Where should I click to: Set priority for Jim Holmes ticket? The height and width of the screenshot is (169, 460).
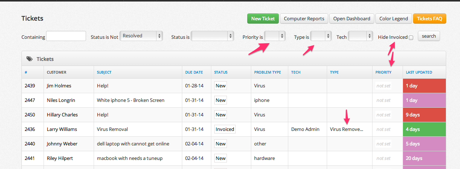click(383, 86)
